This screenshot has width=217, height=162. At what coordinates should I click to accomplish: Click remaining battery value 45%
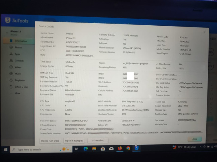click(125, 67)
